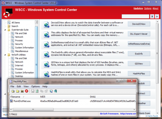162x119 pixels.
Task: Select Process under NirSoft Utilities
Action: point(19,69)
